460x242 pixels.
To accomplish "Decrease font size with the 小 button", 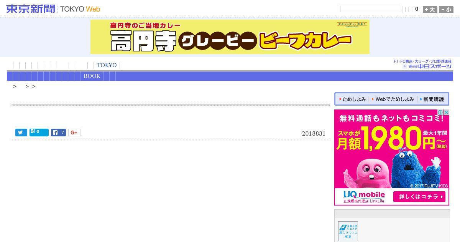I will [446, 10].
